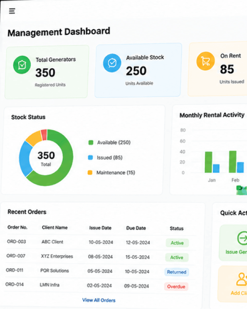Screen dimensions: 247x309
Task: Open the Available Stock summary card
Action: (x=138, y=70)
